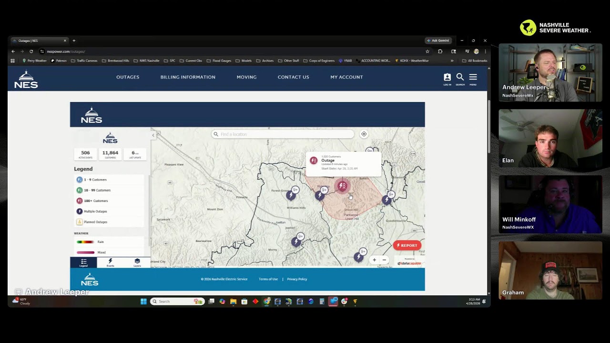Viewport: 610px width, 343px height.
Task: Click the NES site search magnifier icon
Action: click(x=460, y=77)
